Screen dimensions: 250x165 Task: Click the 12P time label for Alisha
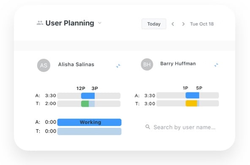pos(81,88)
